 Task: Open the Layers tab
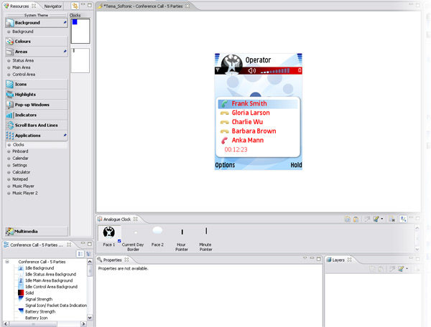[x=338, y=260]
